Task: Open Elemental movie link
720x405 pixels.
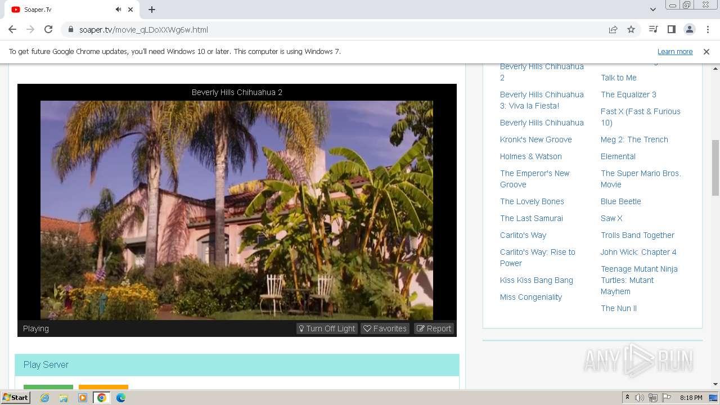Action: point(618,156)
